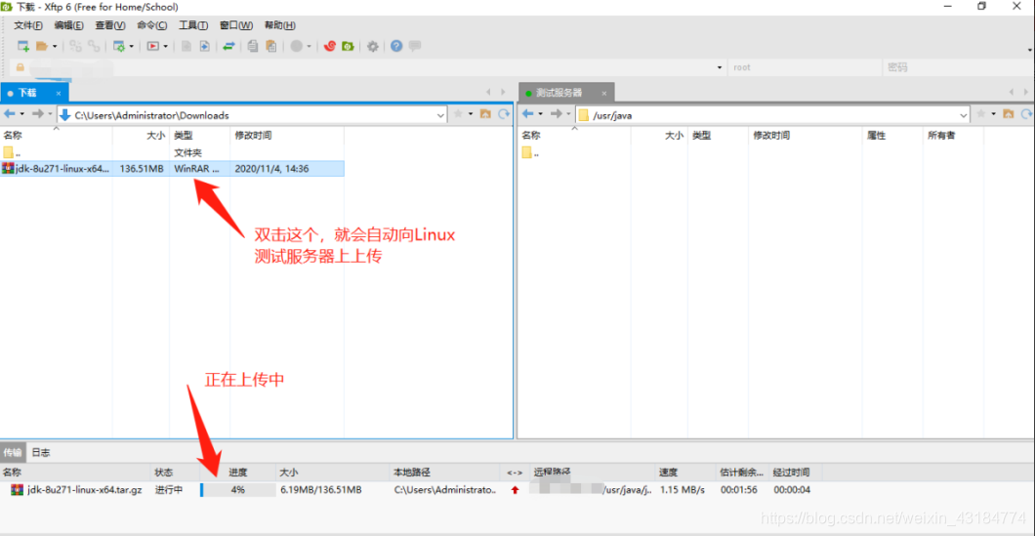Open the 帮助(H) menu
The width and height of the screenshot is (1035, 536).
click(280, 25)
